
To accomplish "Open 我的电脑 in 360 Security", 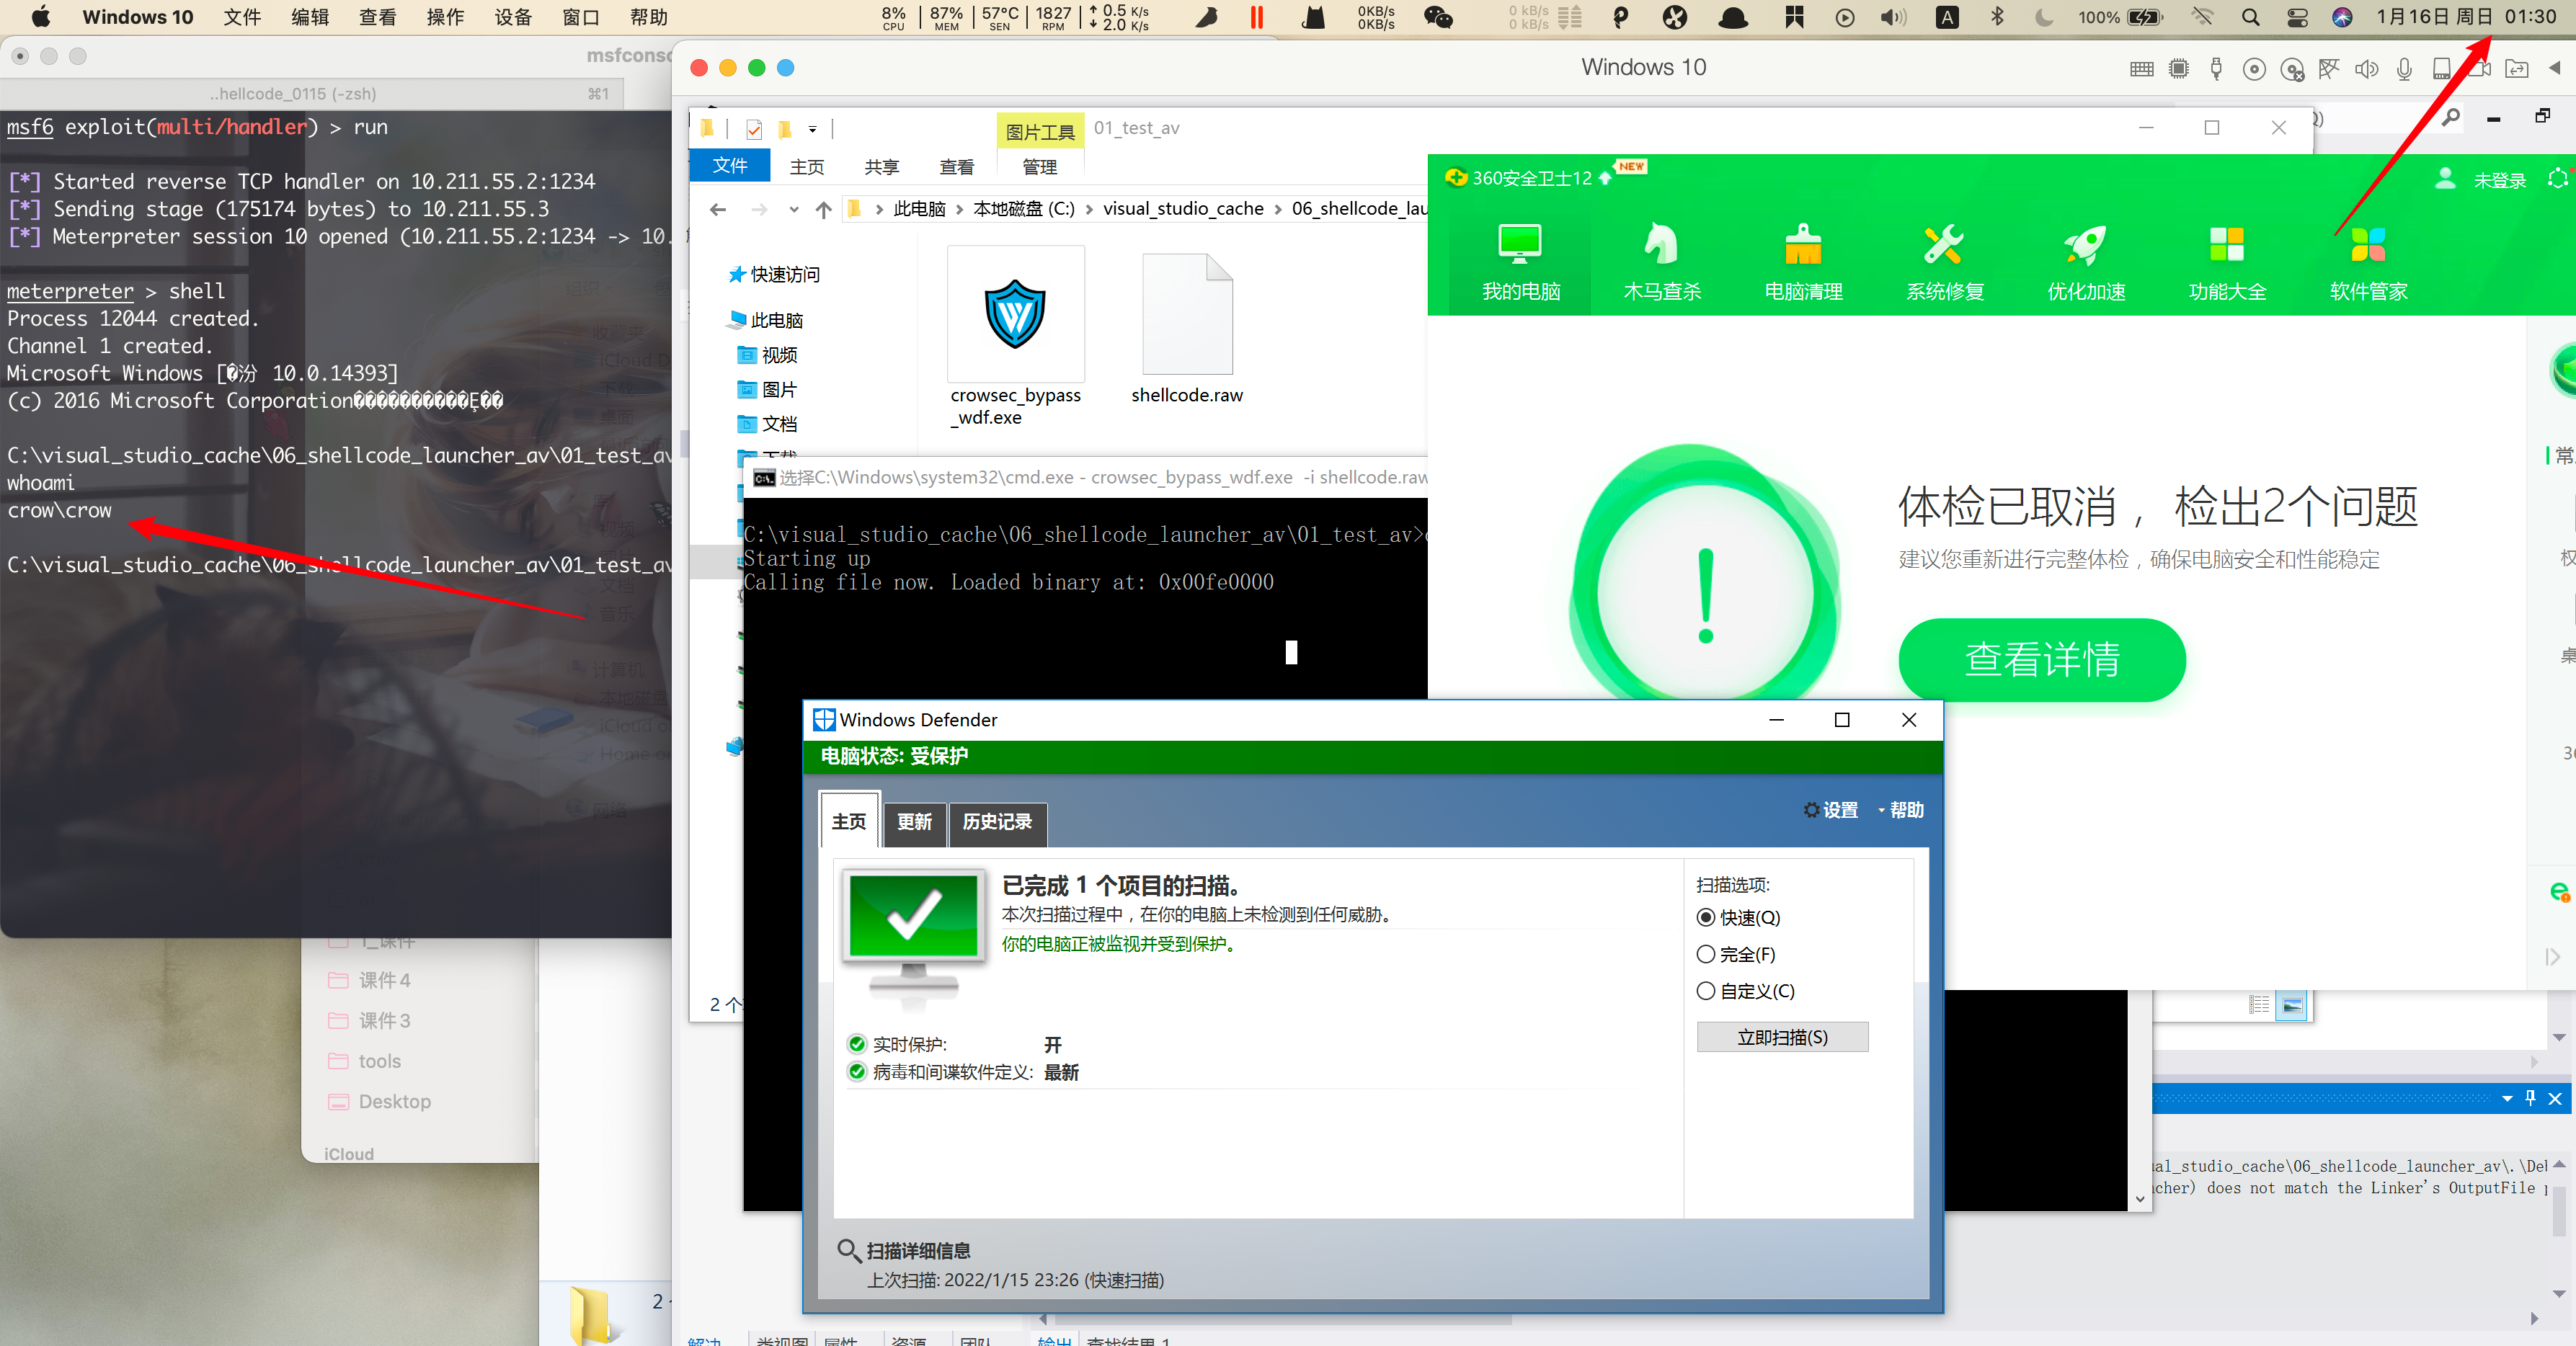I will click(1520, 262).
